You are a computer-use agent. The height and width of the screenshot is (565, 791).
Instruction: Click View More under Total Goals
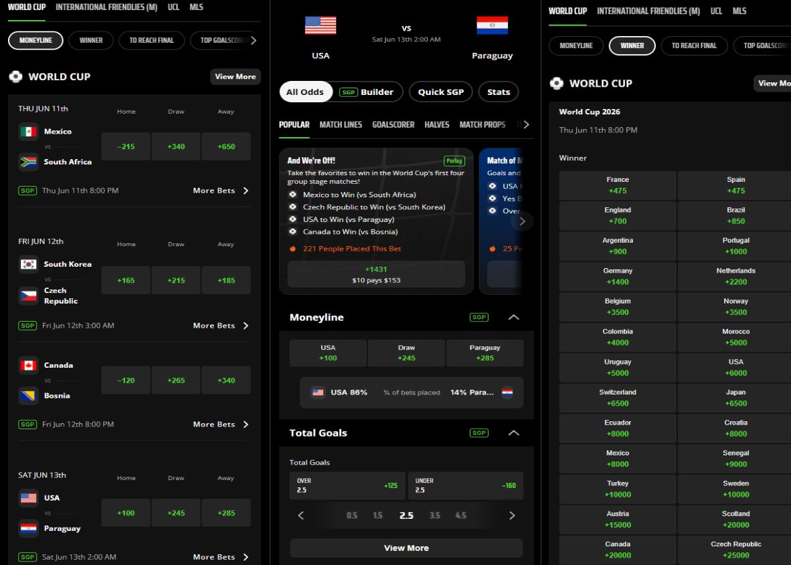pyautogui.click(x=406, y=548)
